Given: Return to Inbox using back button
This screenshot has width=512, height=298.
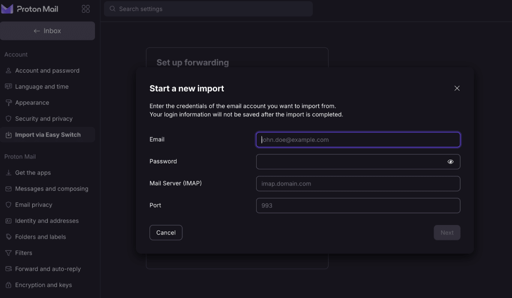Looking at the screenshot, I should (x=47, y=31).
